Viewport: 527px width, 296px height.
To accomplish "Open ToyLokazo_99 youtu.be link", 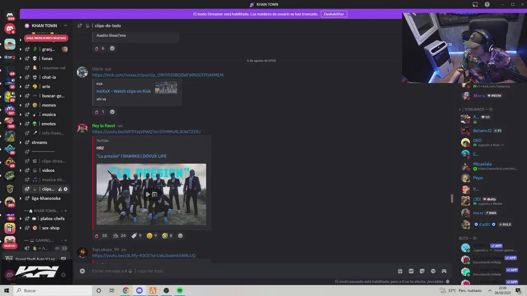I will (x=144, y=256).
